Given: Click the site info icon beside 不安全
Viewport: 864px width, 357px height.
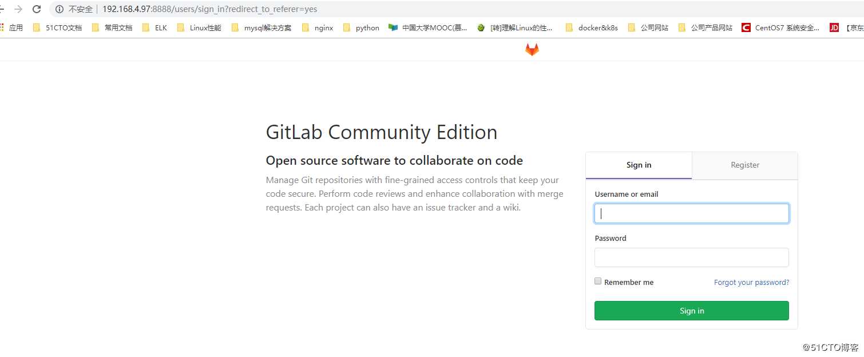Looking at the screenshot, I should pos(60,9).
